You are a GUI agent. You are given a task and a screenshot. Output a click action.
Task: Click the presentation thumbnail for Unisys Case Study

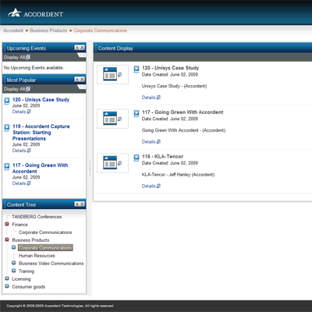[x=110, y=74]
